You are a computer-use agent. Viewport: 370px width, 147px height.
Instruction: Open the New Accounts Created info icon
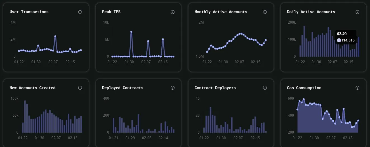(x=80, y=88)
